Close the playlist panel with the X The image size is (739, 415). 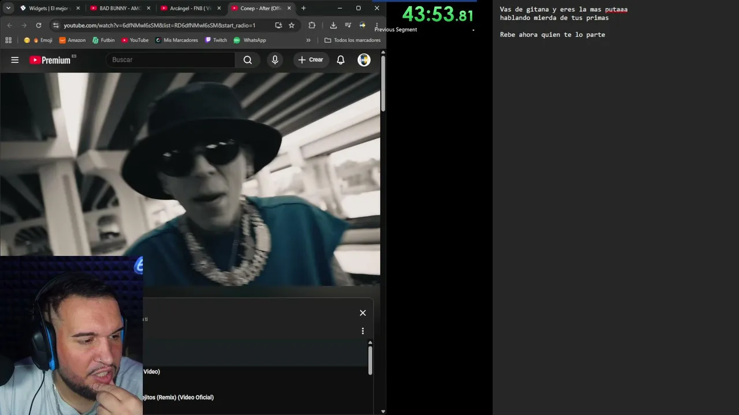(x=363, y=313)
